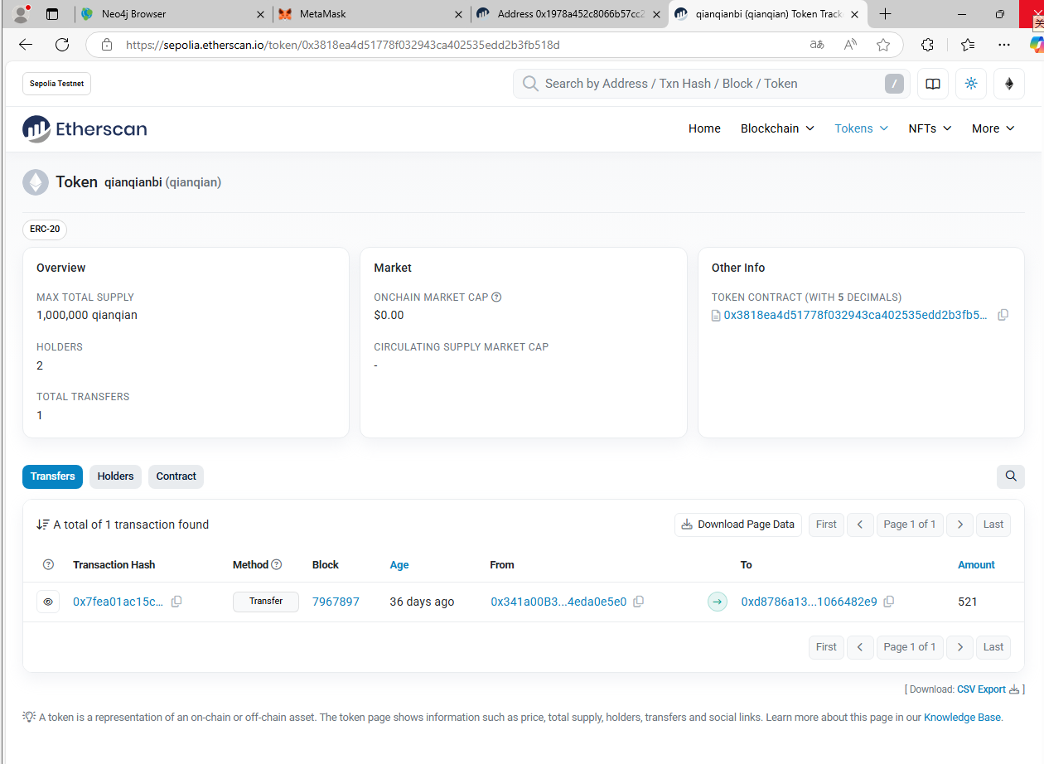This screenshot has height=764, width=1044.
Task: Switch to the Neo4j Browser tab
Action: (x=173, y=14)
